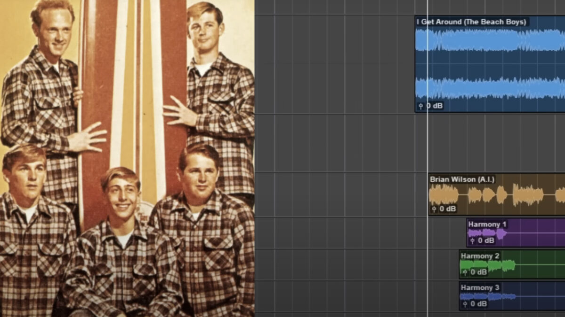Viewport: 565px width, 317px height.
Task: Select the 0 dB value on Brian Wilson clip
Action: [448, 209]
